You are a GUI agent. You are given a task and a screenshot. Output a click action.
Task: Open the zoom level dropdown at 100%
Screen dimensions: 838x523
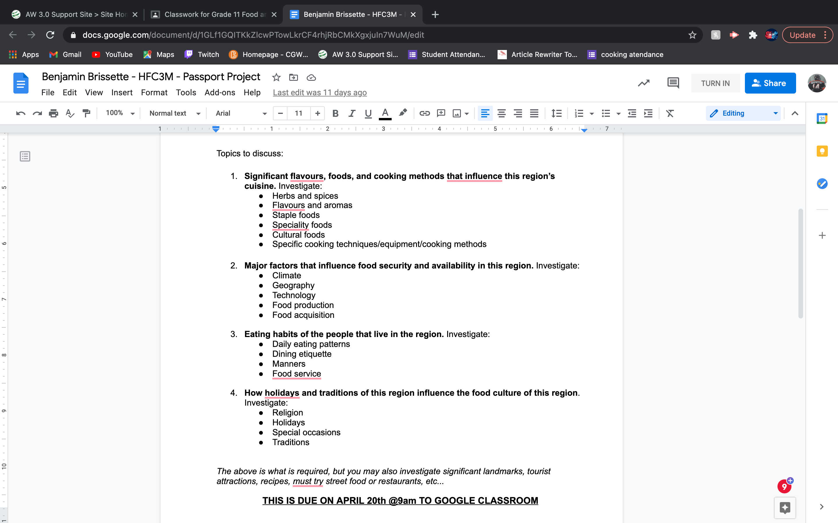point(120,113)
